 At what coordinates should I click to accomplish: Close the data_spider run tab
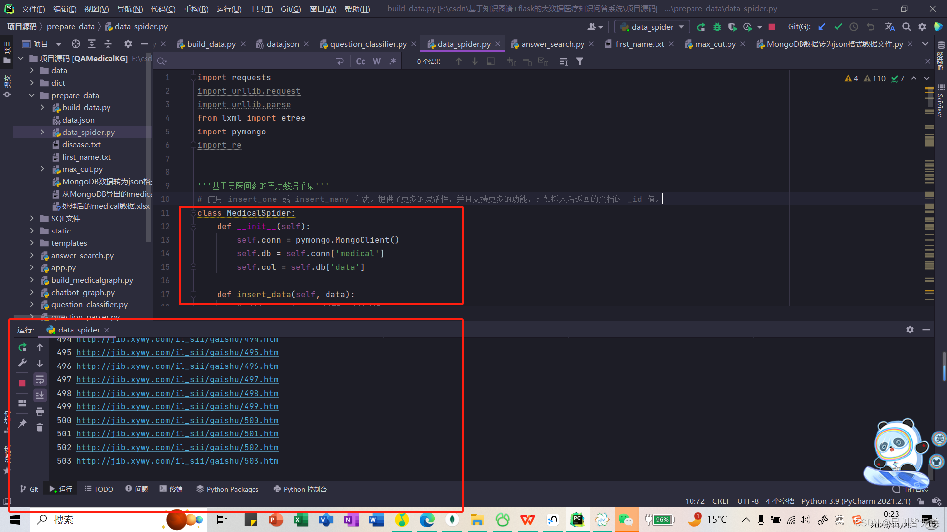pos(107,330)
